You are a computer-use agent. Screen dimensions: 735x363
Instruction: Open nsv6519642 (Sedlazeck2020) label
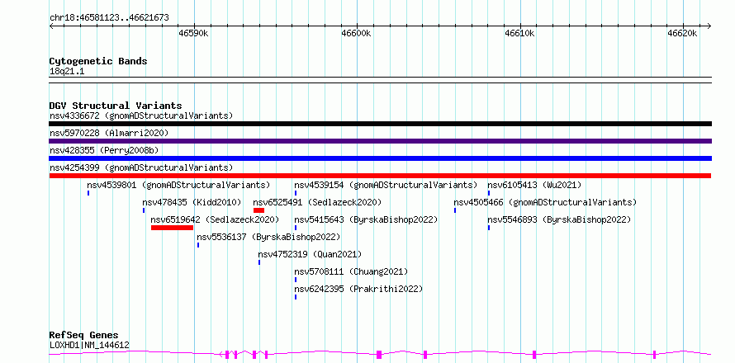click(x=215, y=219)
